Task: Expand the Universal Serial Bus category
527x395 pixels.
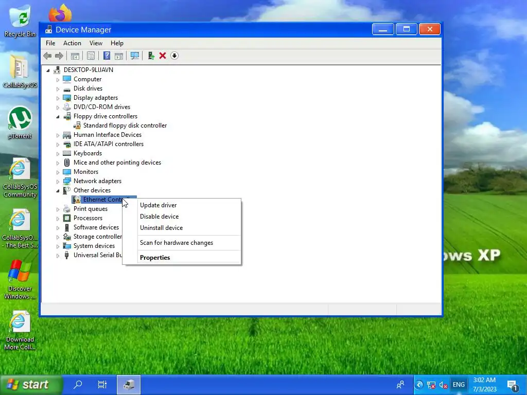Action: pos(58,256)
